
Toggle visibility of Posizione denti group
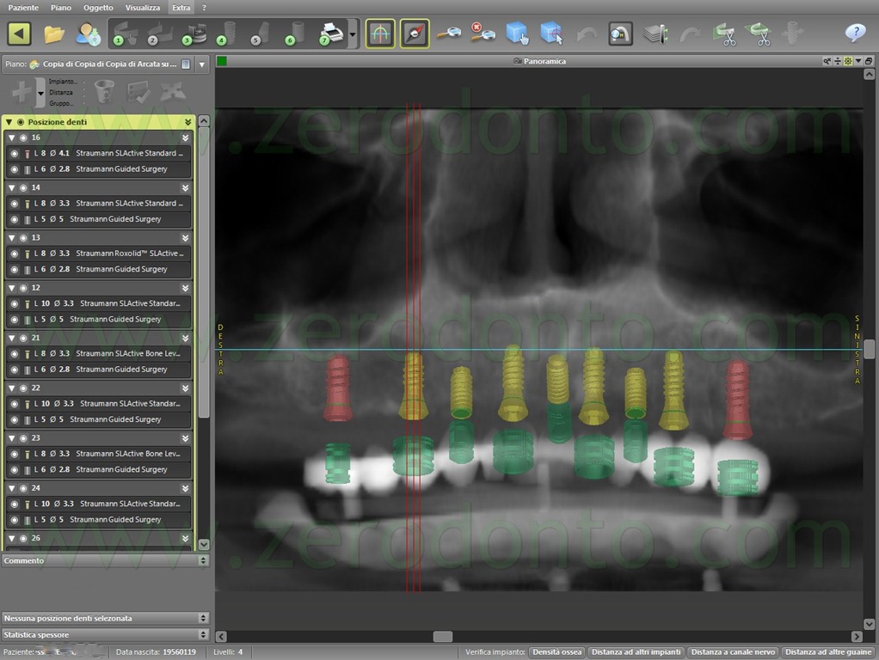[21, 121]
